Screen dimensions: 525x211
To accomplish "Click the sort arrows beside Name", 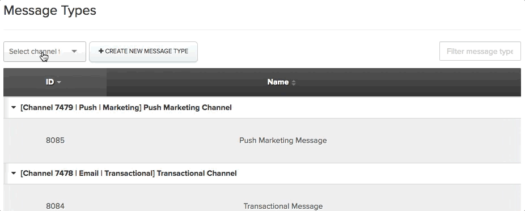I will click(294, 82).
